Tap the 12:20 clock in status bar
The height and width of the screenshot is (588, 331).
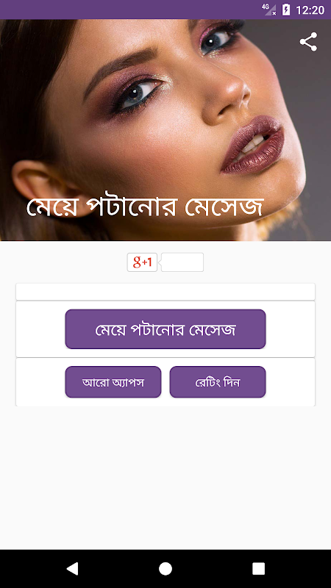310,10
